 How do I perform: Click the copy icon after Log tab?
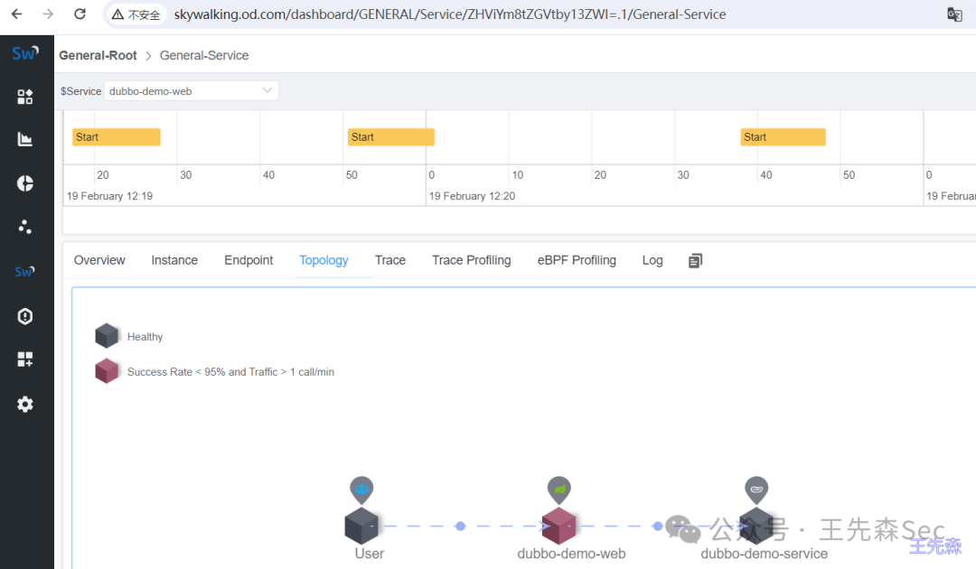(695, 260)
